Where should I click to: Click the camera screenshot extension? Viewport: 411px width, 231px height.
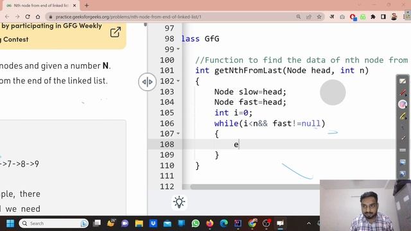(x=342, y=17)
